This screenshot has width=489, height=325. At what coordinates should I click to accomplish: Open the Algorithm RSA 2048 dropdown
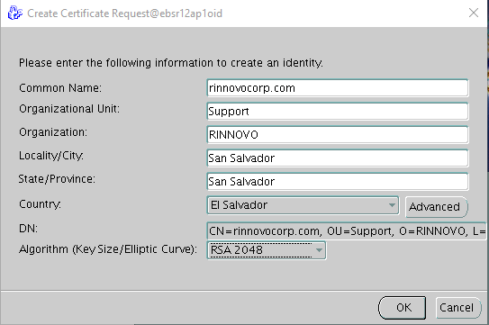[x=267, y=250]
